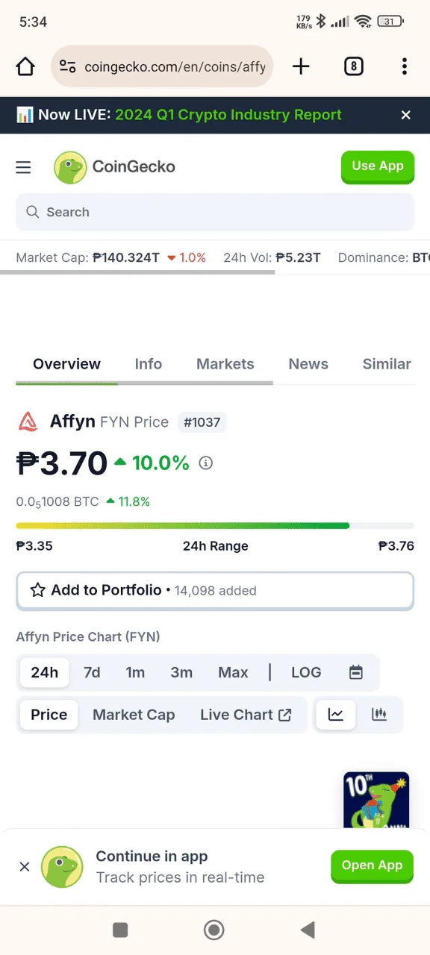
Task: Add Affyn to Portfolio
Action: point(215,591)
